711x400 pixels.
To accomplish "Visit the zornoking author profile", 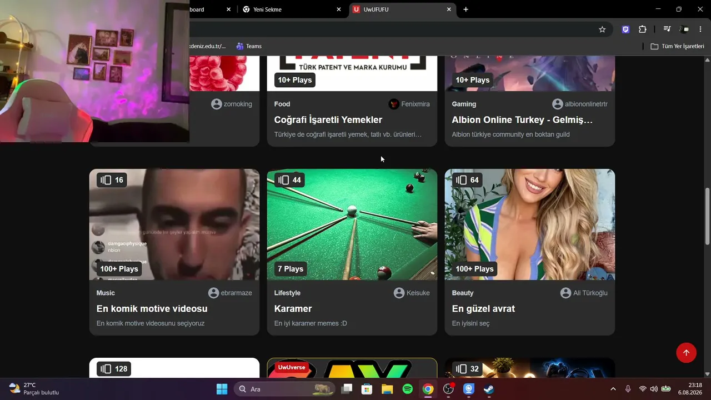I will coord(232,104).
